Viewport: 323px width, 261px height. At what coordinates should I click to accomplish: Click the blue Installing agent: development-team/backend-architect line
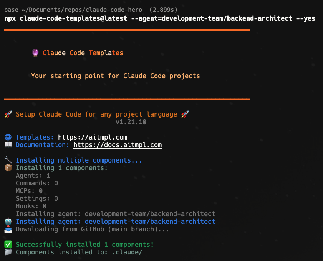tap(116, 222)
